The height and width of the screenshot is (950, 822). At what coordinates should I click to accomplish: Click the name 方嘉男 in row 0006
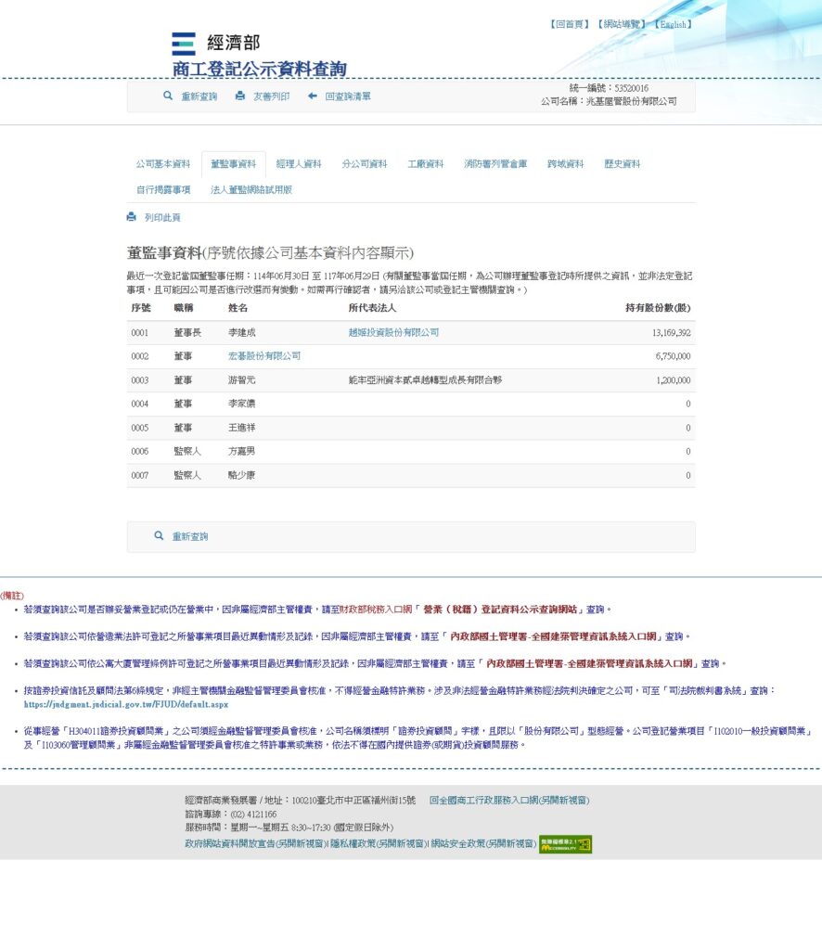click(x=242, y=451)
